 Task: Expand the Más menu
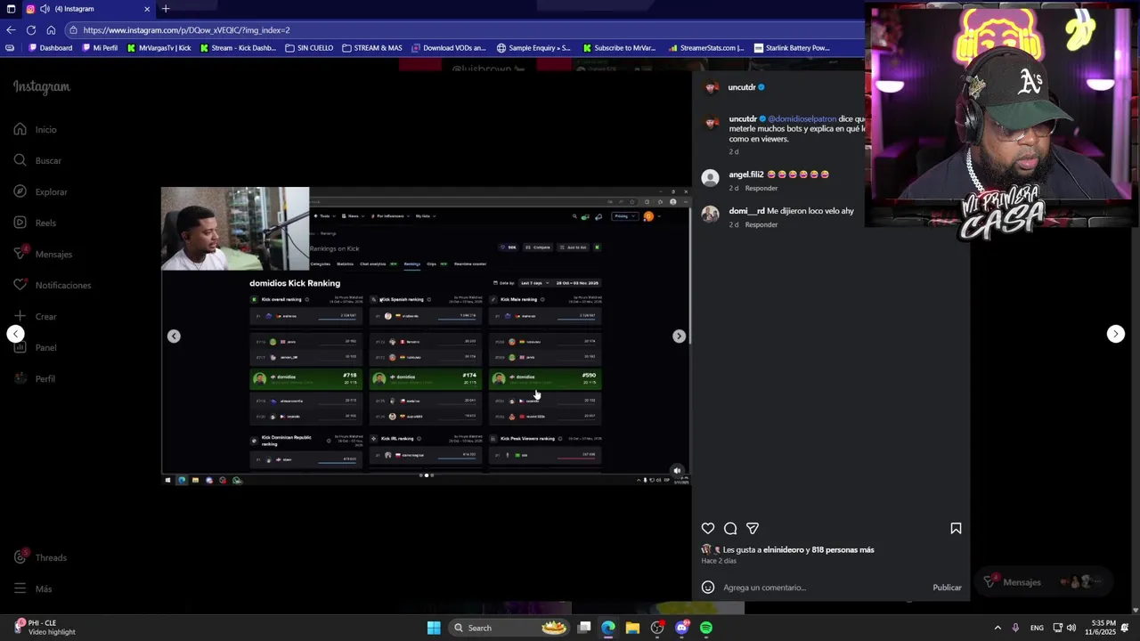pos(33,589)
